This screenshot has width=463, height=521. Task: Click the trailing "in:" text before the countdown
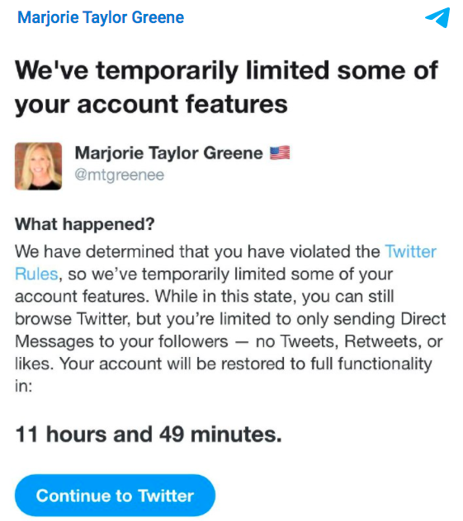tap(24, 386)
